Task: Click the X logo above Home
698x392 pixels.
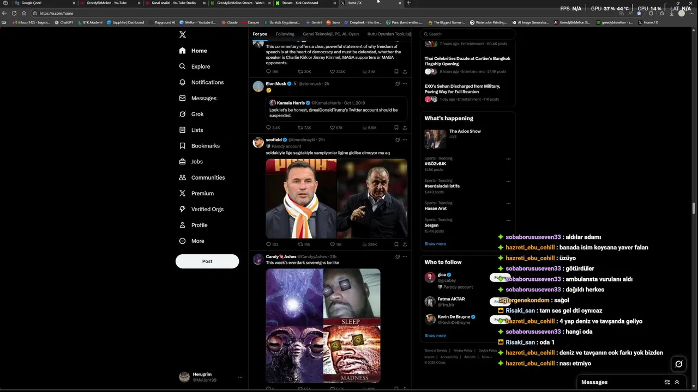Action: click(183, 34)
